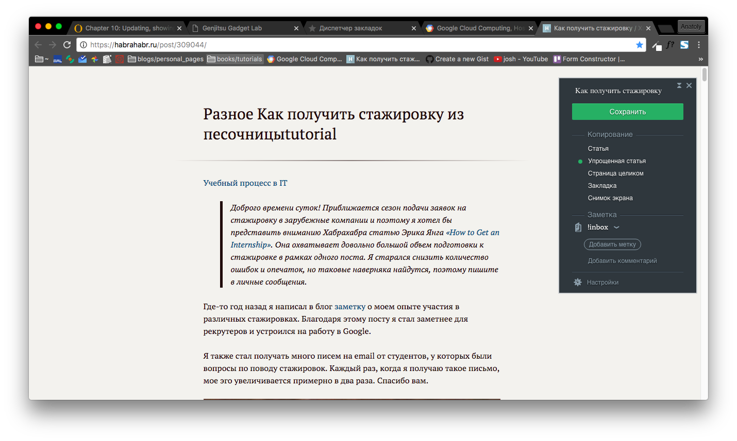This screenshot has width=737, height=441.
Task: Open the Учебный процесс в IT link
Action: click(245, 183)
